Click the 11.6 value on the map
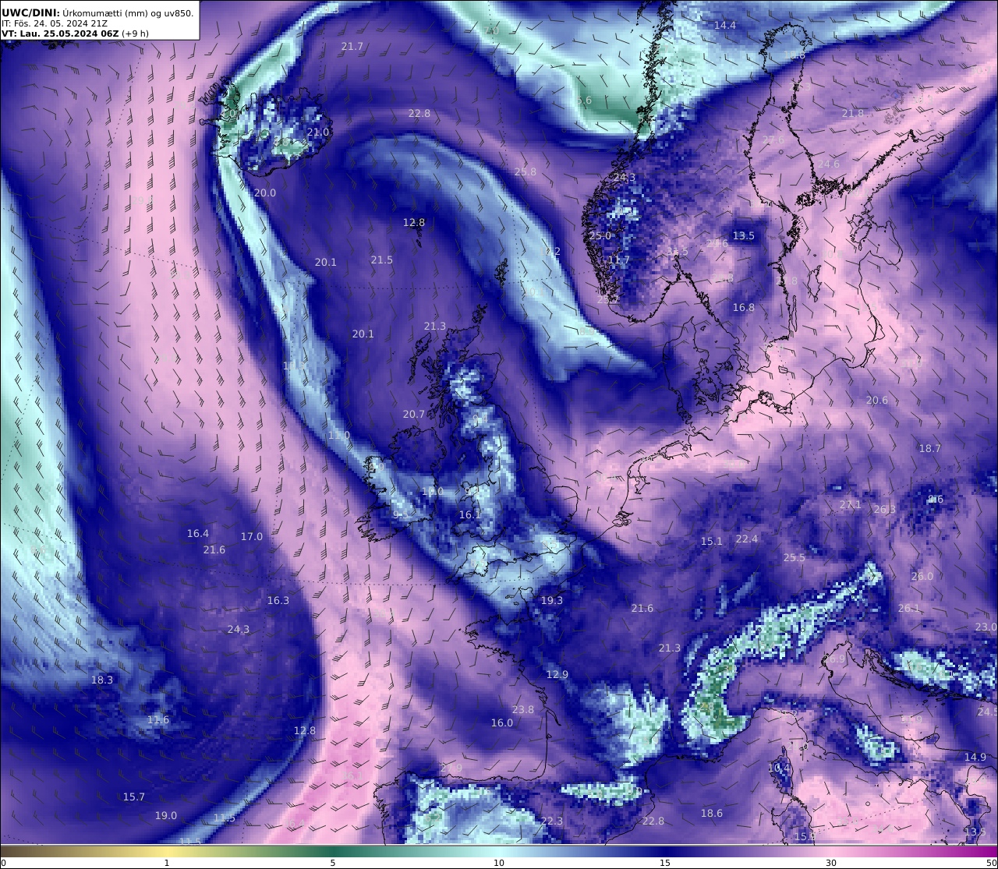Viewport: 998px width, 869px height. click(158, 719)
